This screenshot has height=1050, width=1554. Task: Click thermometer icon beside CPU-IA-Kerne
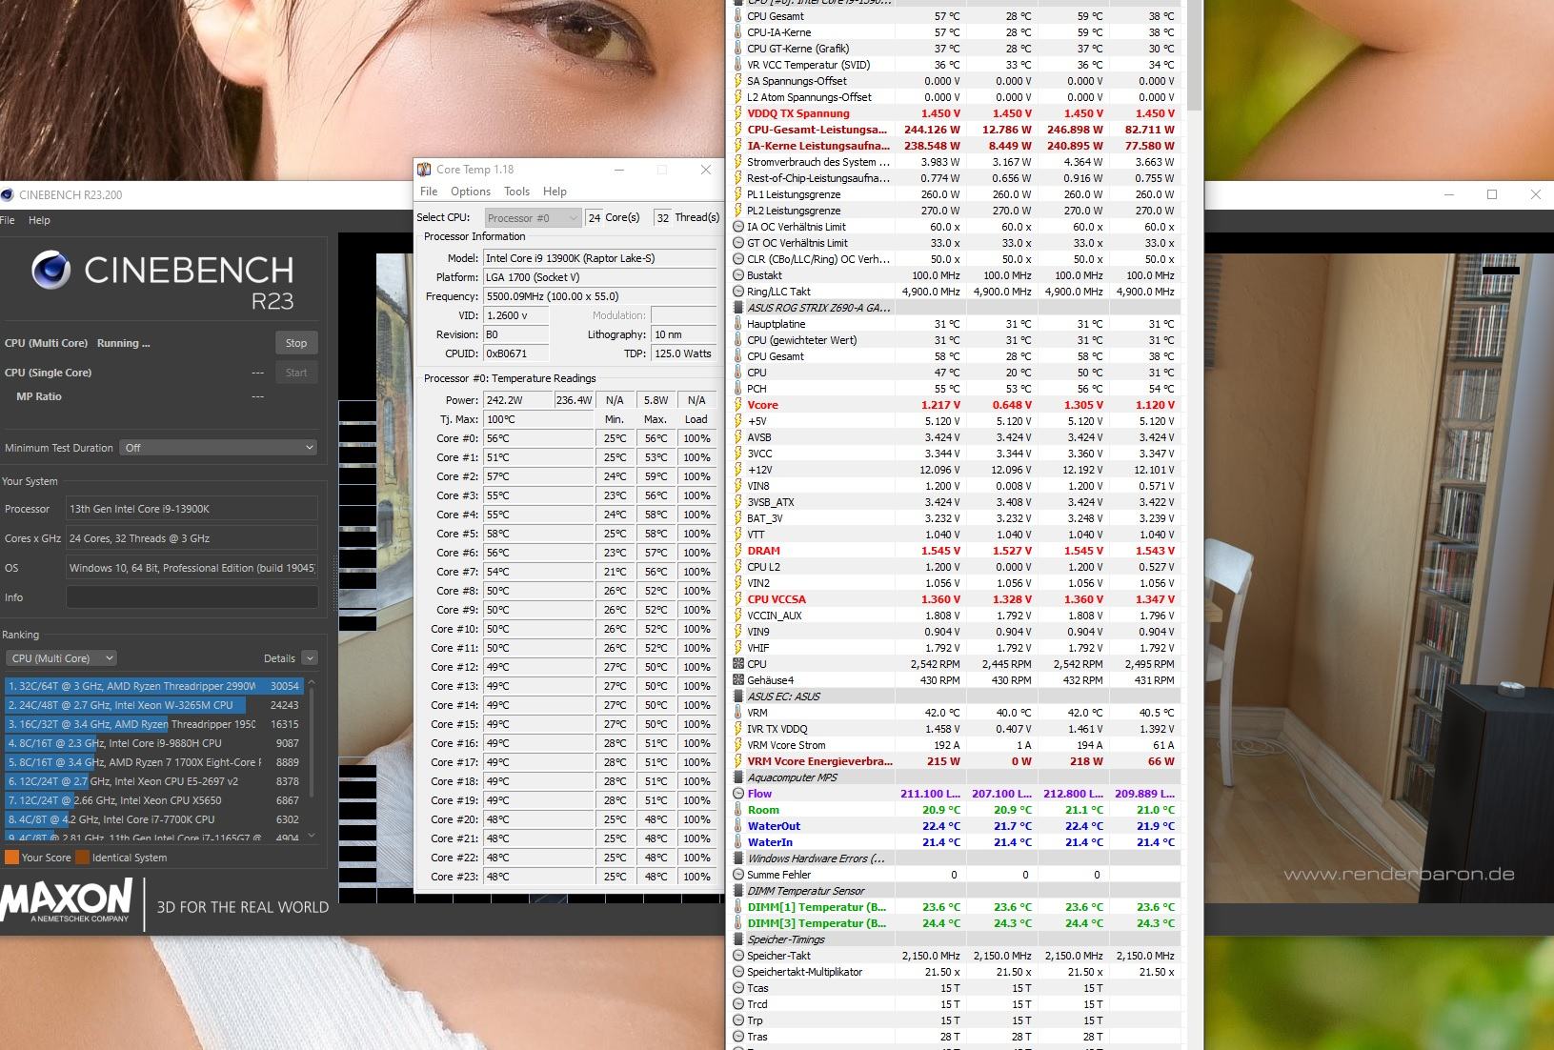pyautogui.click(x=737, y=32)
